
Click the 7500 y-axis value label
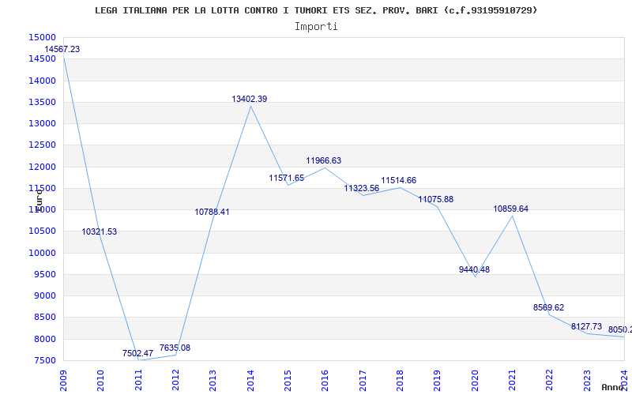coord(44,360)
